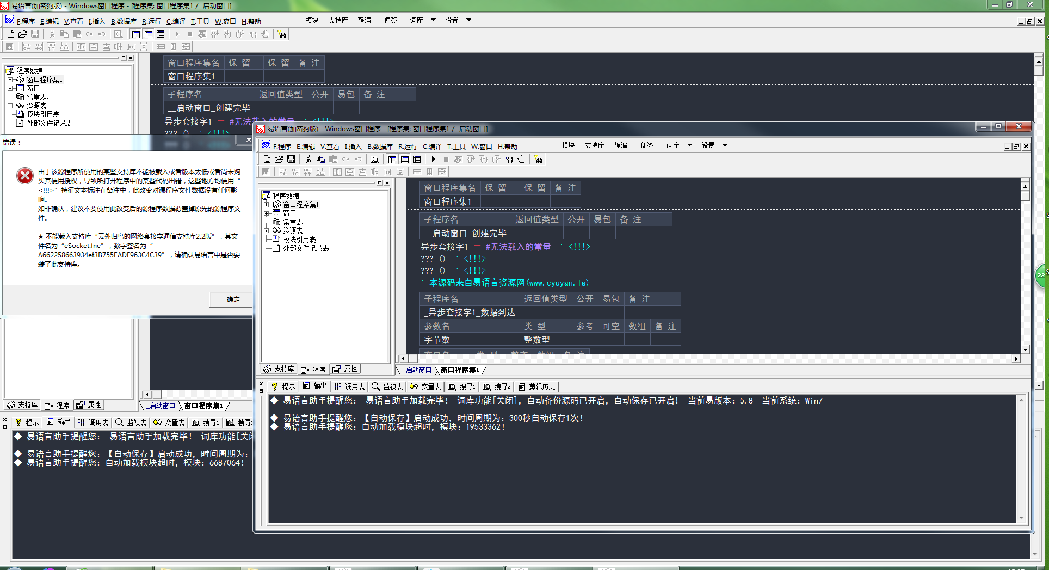Screen dimensions: 1049x570
Task: Open 变量表 tab in front output panel
Action: [425, 387]
